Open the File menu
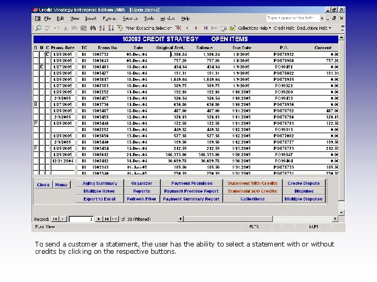The image size is (377, 282). 47,18
